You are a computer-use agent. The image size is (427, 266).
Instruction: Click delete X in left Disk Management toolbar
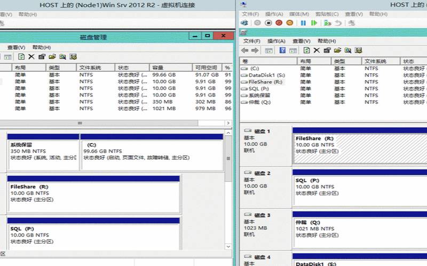31,56
